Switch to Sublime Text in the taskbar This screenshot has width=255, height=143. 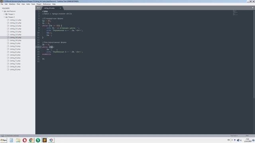pos(45,140)
